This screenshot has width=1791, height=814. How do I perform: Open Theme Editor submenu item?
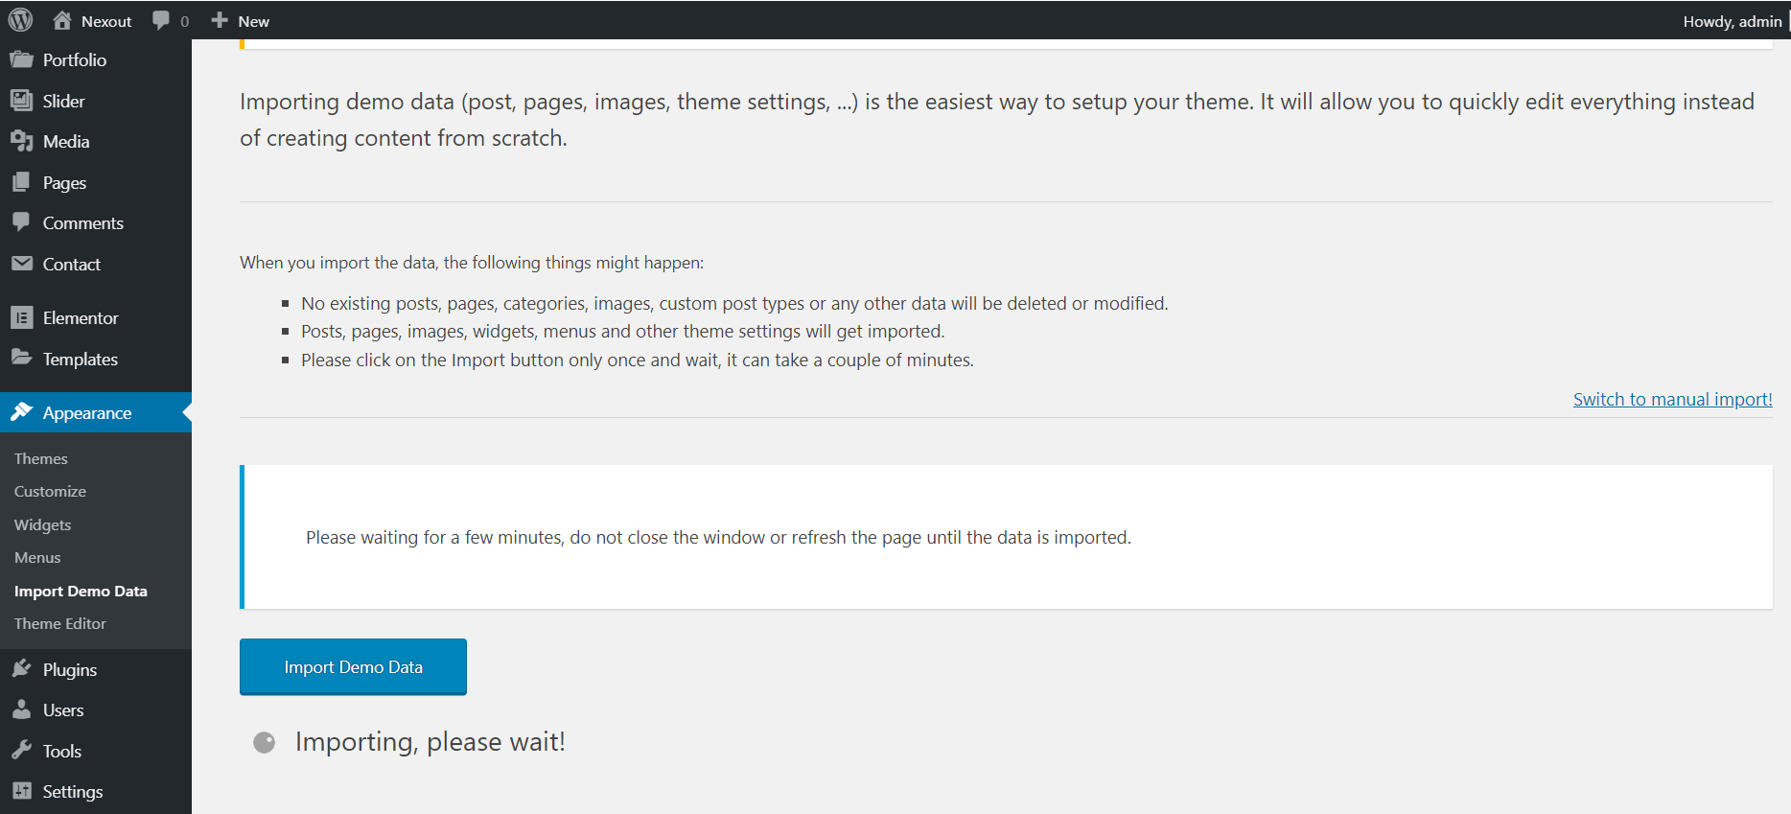tap(59, 623)
